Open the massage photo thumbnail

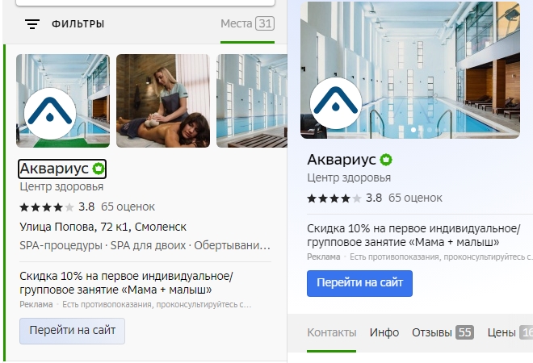[x=163, y=101]
